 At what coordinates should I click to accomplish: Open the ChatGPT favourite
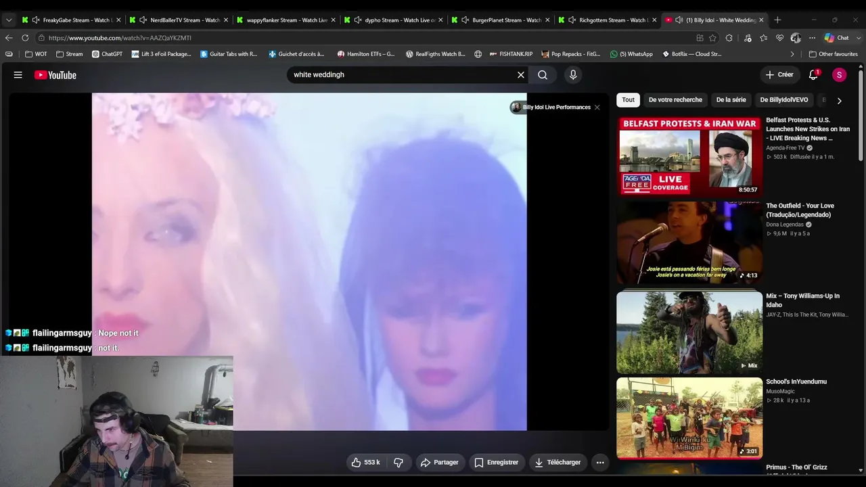[107, 54]
